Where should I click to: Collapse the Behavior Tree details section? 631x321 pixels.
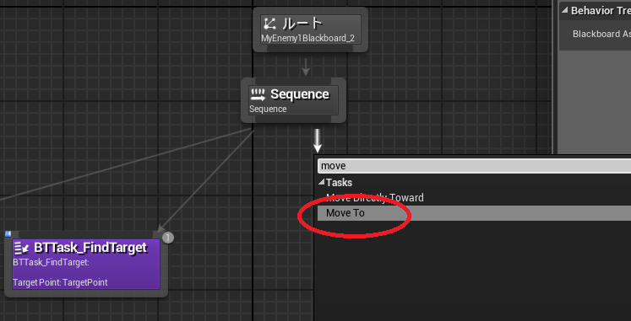click(564, 10)
